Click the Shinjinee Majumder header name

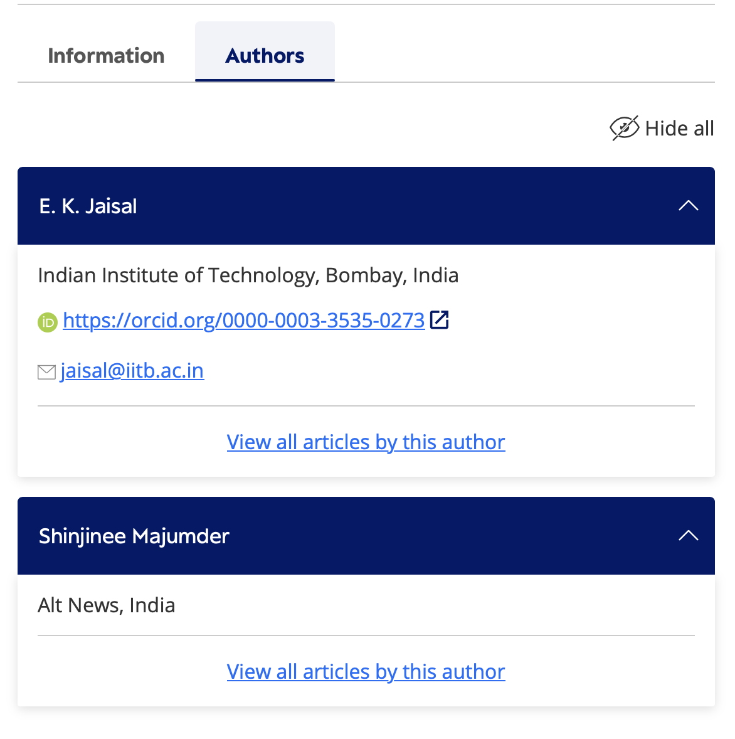point(134,536)
